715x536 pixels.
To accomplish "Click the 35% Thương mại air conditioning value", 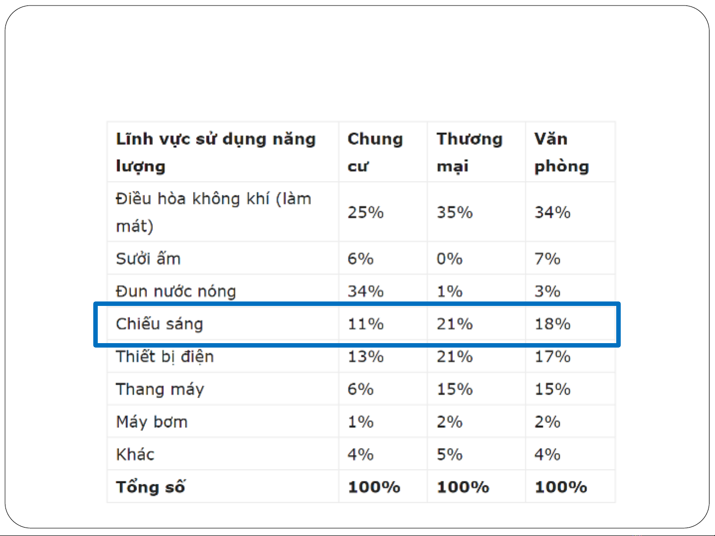I will click(x=455, y=212).
